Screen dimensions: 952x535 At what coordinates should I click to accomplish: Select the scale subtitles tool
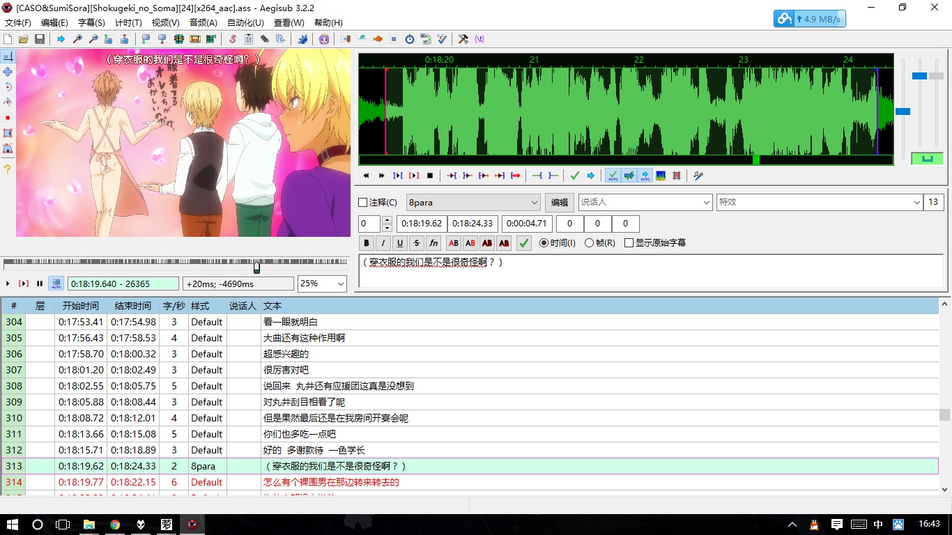point(8,118)
